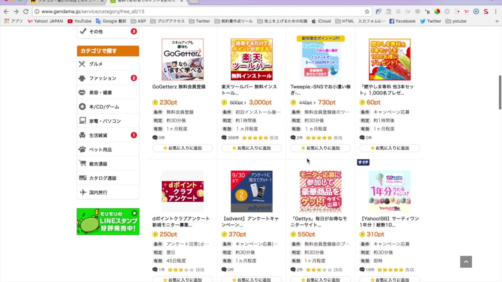
Task: Expand the HTML bookmarks folder
Action: coord(344,21)
